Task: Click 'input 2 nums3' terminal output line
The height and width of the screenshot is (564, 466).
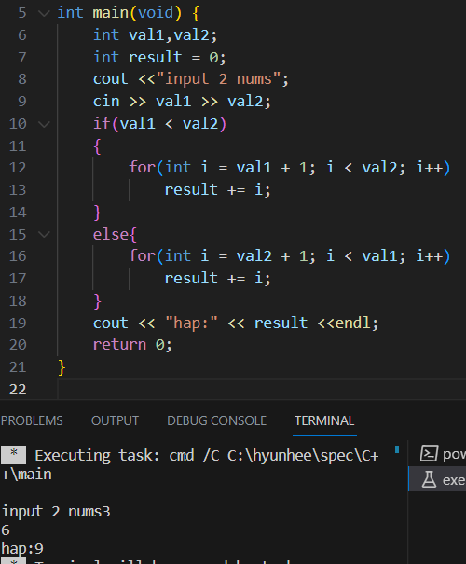Action: click(x=56, y=512)
